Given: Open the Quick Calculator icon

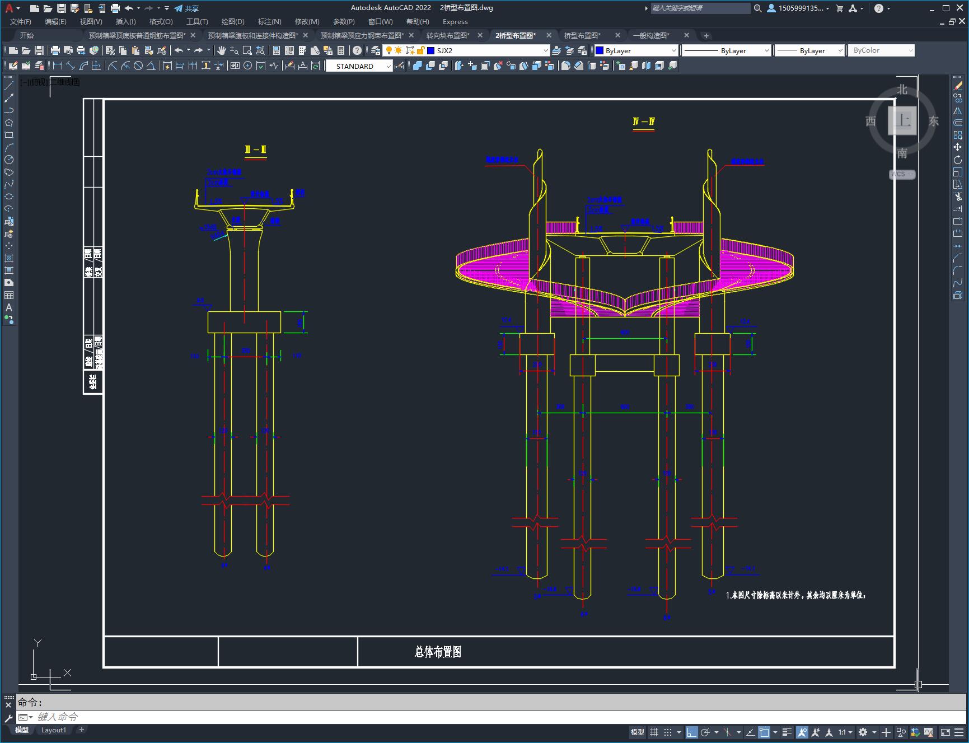Looking at the screenshot, I should [x=341, y=50].
